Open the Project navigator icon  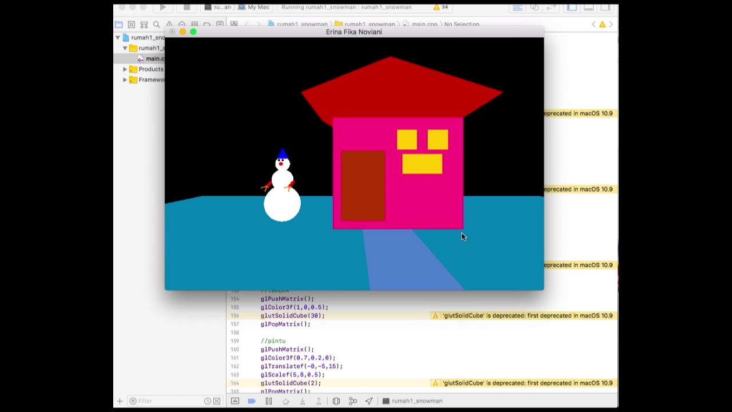pos(118,24)
